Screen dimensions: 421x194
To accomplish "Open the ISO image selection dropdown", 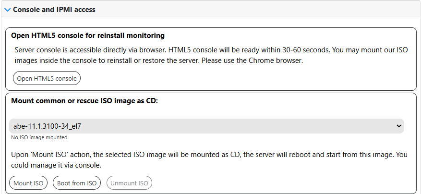I will (206, 126).
